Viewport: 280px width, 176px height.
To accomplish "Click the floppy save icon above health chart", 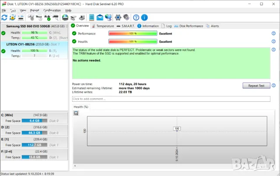I will tap(76, 113).
